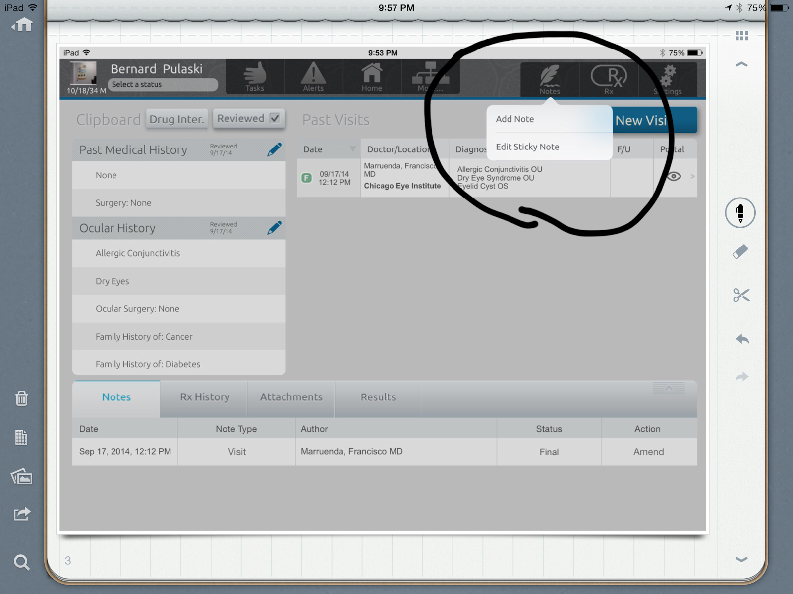Go to the notebook home icon
793x594 pixels.
tap(22, 25)
